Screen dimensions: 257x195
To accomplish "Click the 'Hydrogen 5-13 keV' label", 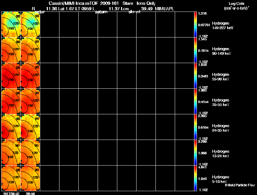I will click(x=221, y=179).
